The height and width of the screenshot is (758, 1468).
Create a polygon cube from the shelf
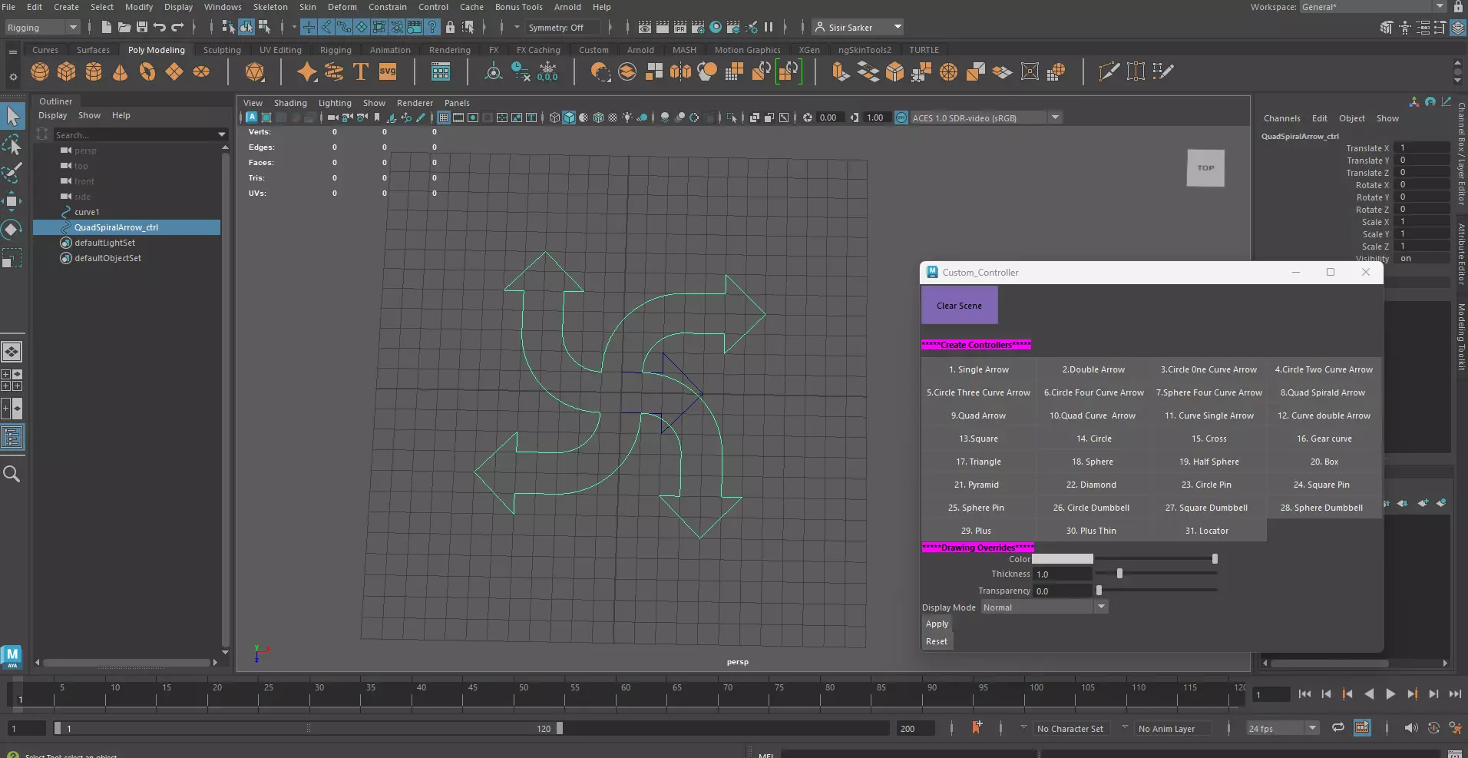(67, 72)
